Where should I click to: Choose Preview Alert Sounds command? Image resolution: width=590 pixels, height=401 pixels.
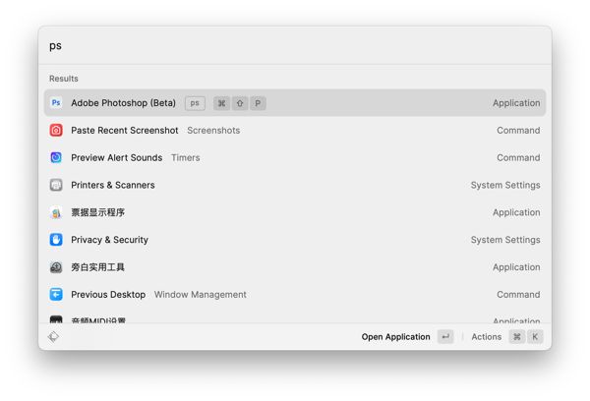[295, 157]
